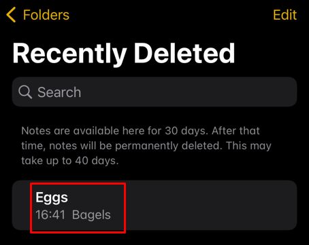Screen dimensions: 309x245
Task: Click the word Deleted in the title
Action: (x=184, y=53)
